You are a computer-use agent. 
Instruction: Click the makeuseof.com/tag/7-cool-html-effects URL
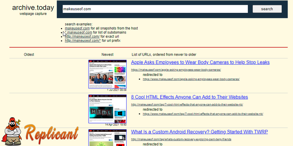(x=187, y=105)
